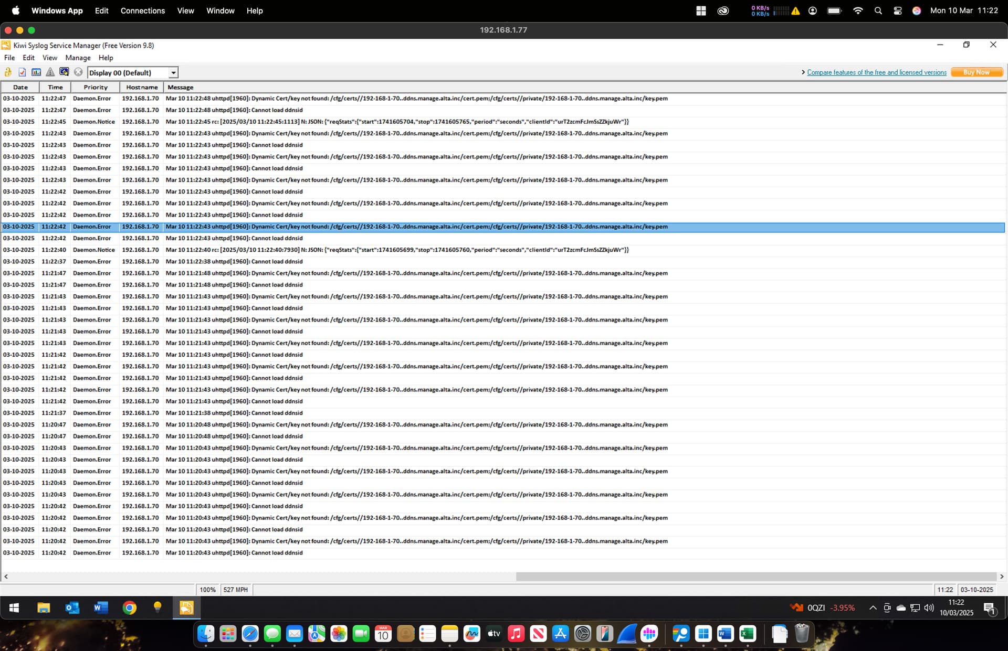Open Spotlight search in the macOS menu bar
Viewport: 1008px width, 651px height.
pyautogui.click(x=878, y=10)
